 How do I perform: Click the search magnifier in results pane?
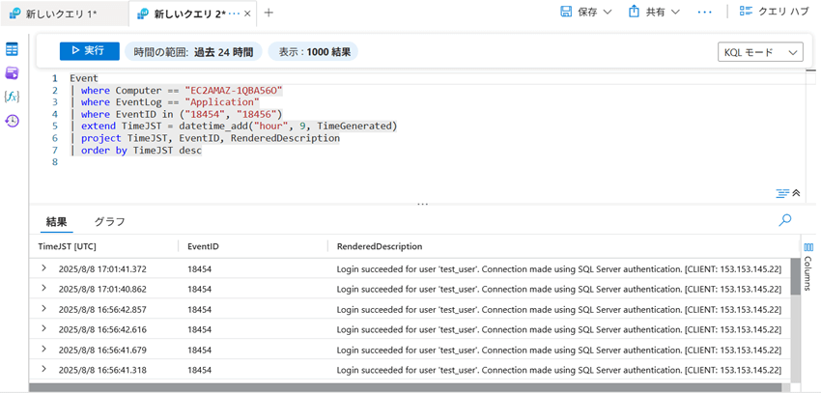pos(784,221)
